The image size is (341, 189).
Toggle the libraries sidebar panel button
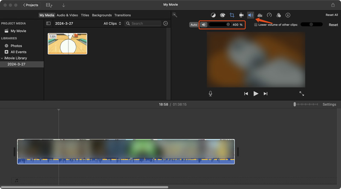coord(48,23)
